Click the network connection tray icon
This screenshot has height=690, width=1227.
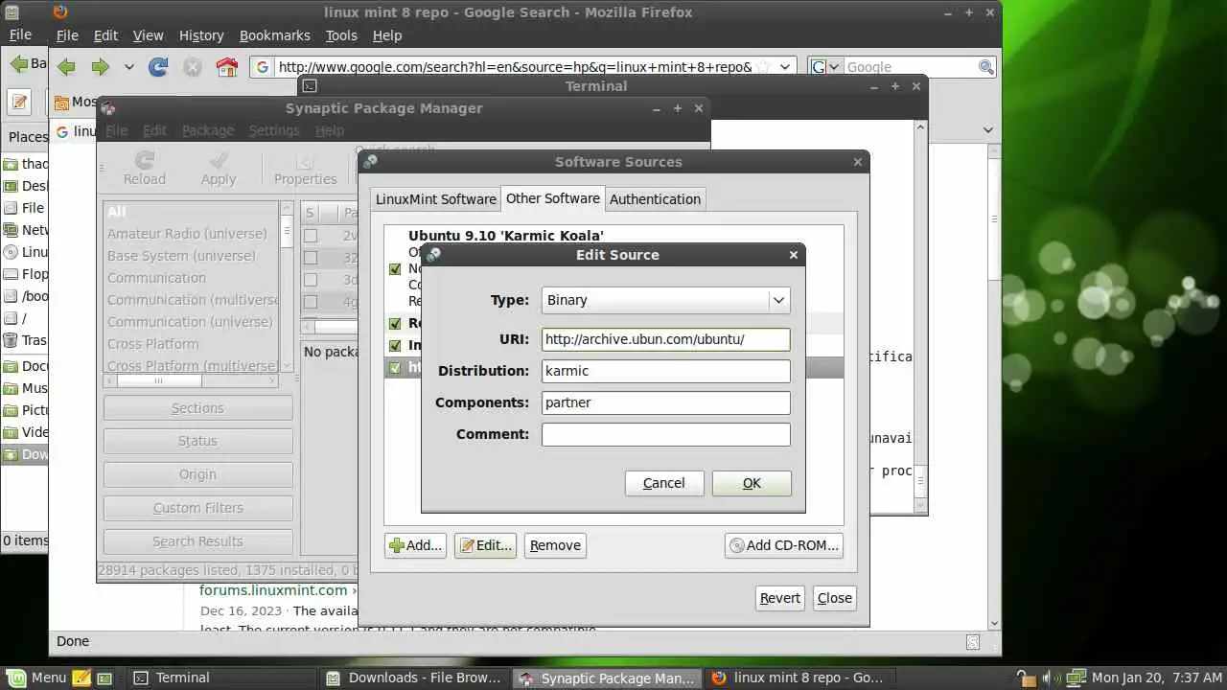[1076, 678]
